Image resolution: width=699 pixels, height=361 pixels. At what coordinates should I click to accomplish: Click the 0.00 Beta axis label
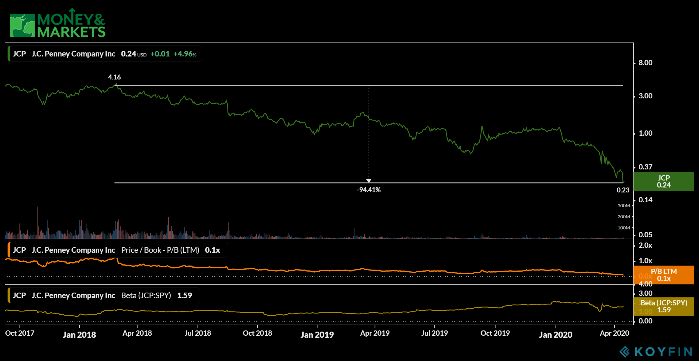[x=645, y=321]
